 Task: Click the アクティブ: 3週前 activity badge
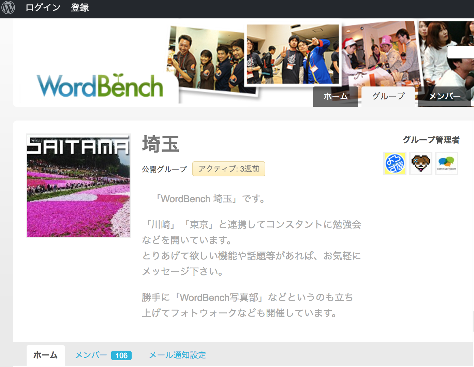click(229, 169)
